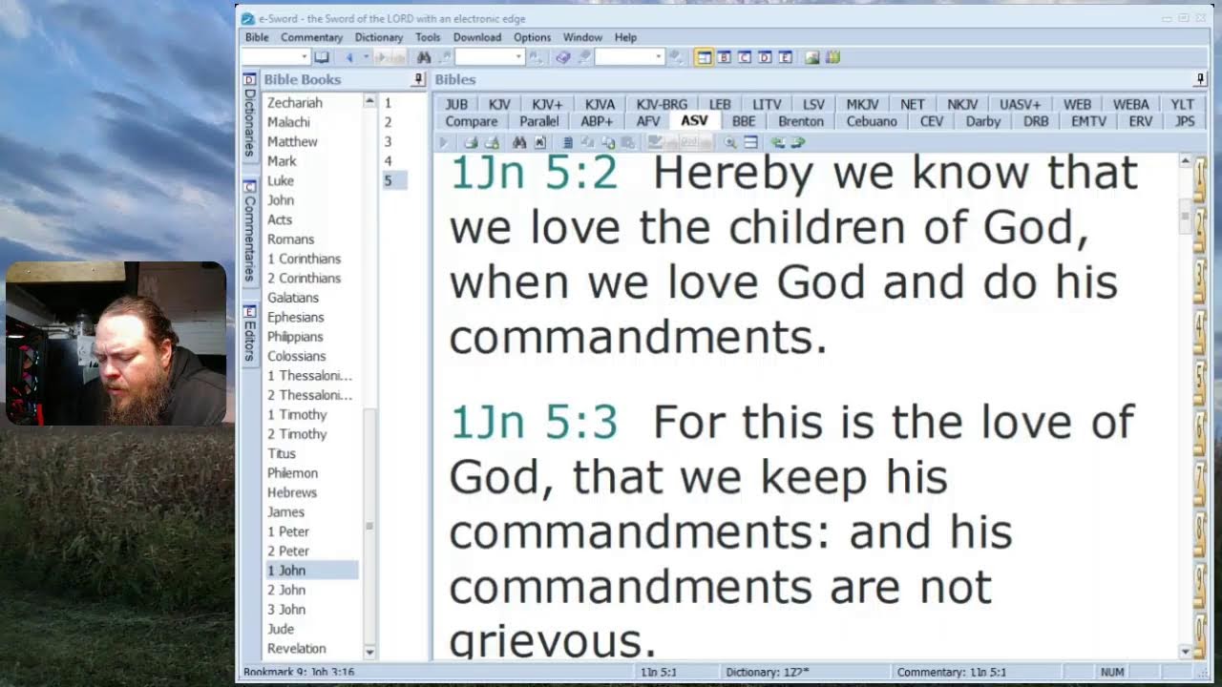Screen dimensions: 1222x687
Task: Click scroll-up arrow of Bible Books list
Action: click(x=369, y=100)
